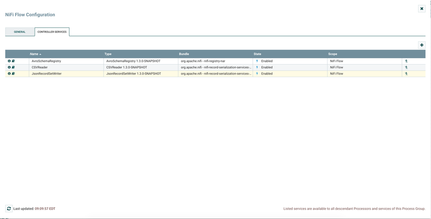
Task: Enabled lightning icon in CSVReader row
Action: pos(257,67)
